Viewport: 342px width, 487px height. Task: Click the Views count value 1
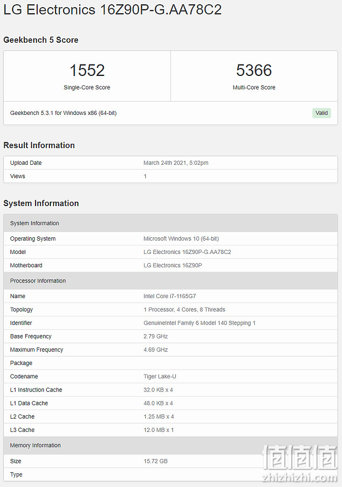(145, 176)
